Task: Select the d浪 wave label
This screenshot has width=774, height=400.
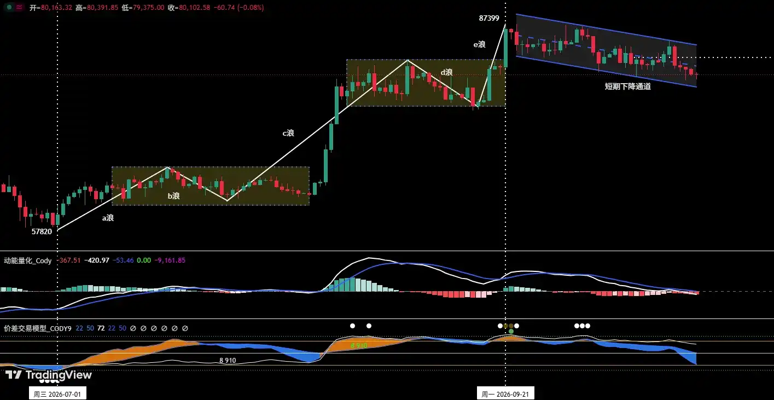Action: click(447, 72)
